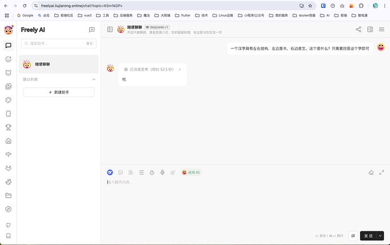The height and width of the screenshot is (245, 390).
Task: Open the AI bookmark folder
Action: click(325, 15)
